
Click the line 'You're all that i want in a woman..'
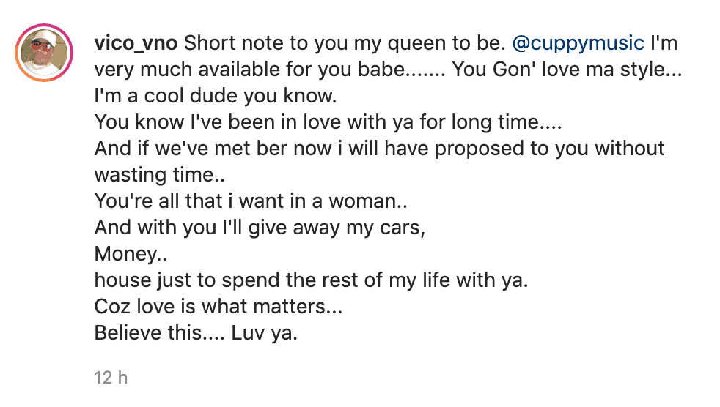[x=251, y=201]
